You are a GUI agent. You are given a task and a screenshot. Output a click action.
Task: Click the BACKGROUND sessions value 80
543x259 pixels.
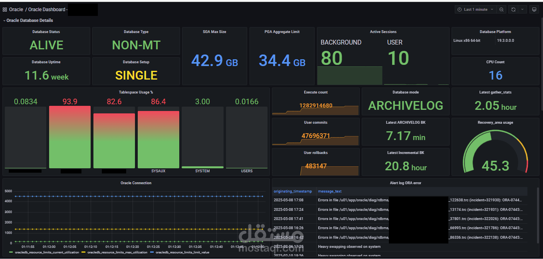click(331, 58)
